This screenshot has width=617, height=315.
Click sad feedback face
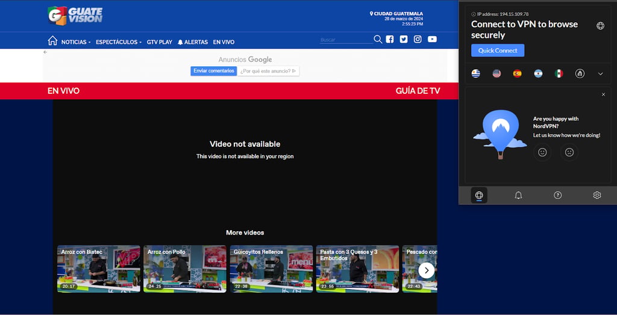coord(569,153)
